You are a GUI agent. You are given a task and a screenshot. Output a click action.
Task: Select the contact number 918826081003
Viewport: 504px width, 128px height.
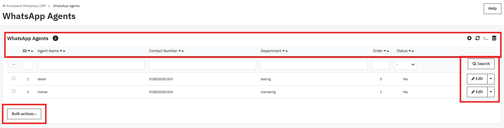point(161,79)
